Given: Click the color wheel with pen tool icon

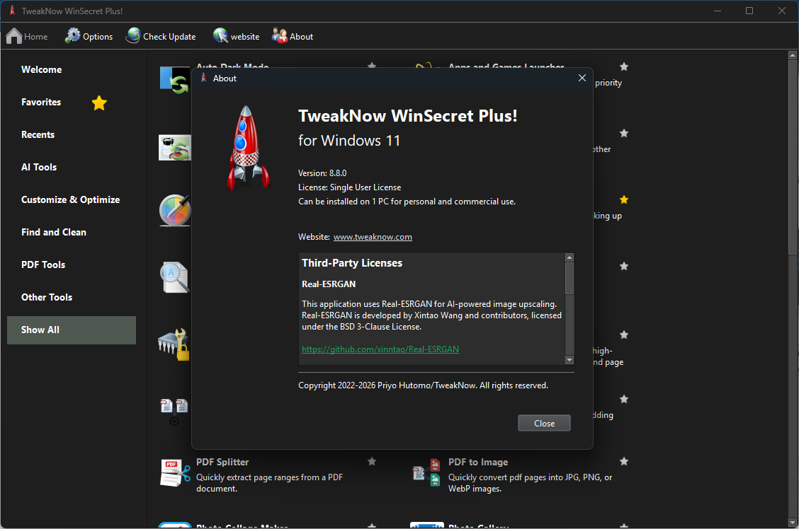Looking at the screenshot, I should tap(175, 209).
